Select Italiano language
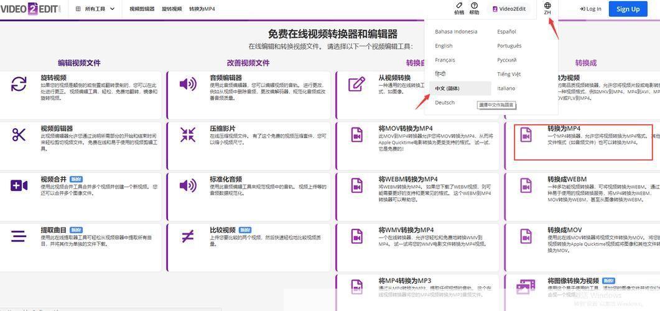The image size is (660, 311). coord(506,88)
